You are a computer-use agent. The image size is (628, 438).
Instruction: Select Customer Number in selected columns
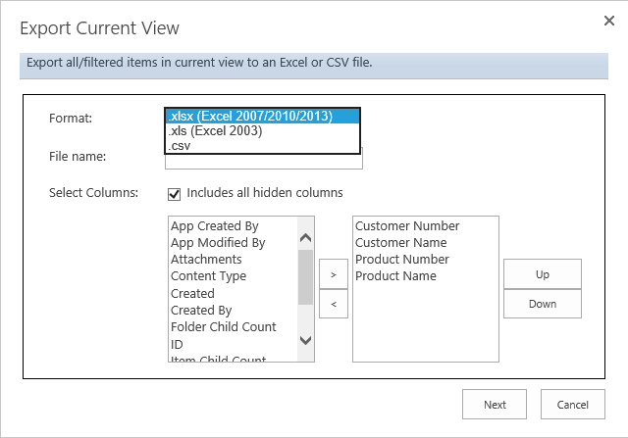(407, 226)
